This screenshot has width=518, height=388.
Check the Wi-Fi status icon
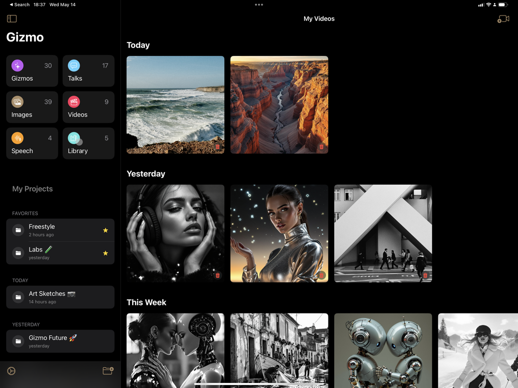488,5
